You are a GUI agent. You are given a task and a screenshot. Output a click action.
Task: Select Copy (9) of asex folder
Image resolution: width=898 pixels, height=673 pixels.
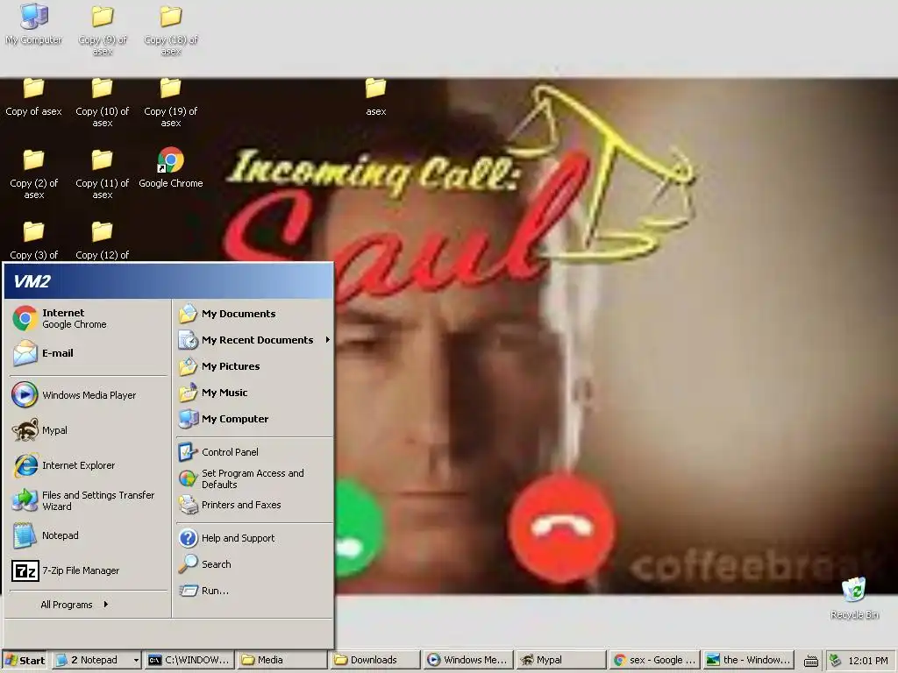[x=103, y=30]
